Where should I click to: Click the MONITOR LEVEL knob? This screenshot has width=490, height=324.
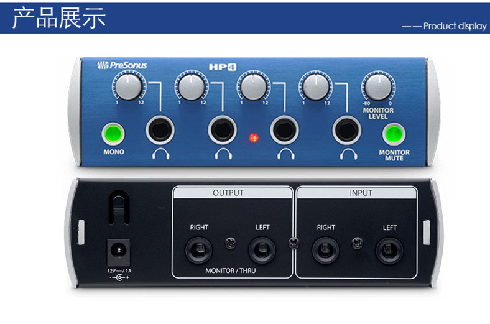(378, 87)
